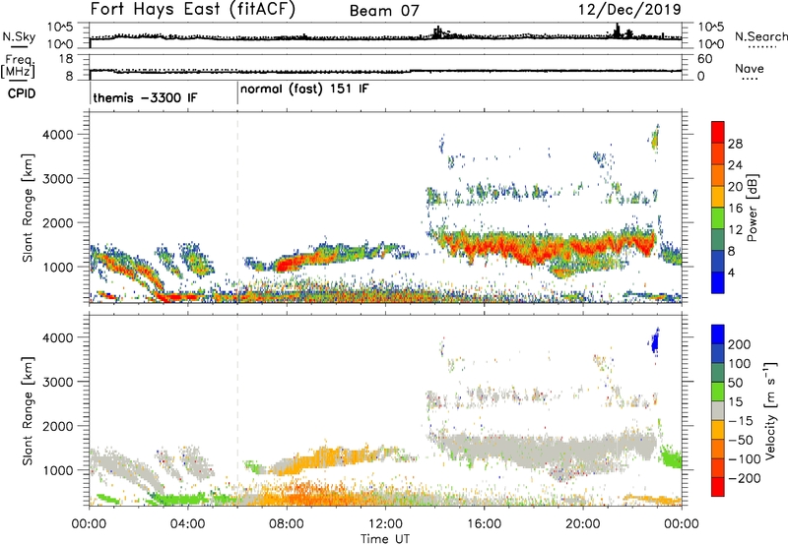Click the "200" tick on velocity color bar

tap(739, 344)
